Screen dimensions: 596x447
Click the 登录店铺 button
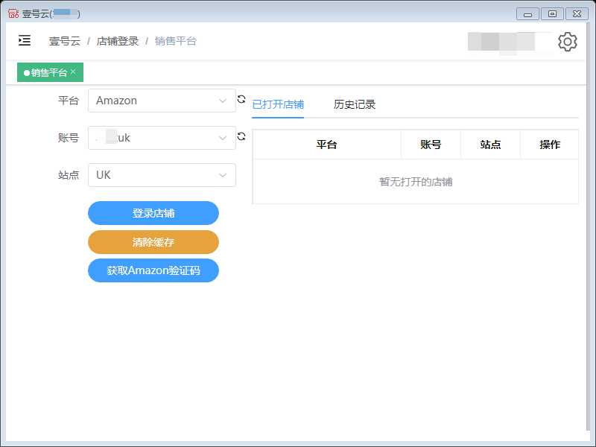(x=153, y=213)
